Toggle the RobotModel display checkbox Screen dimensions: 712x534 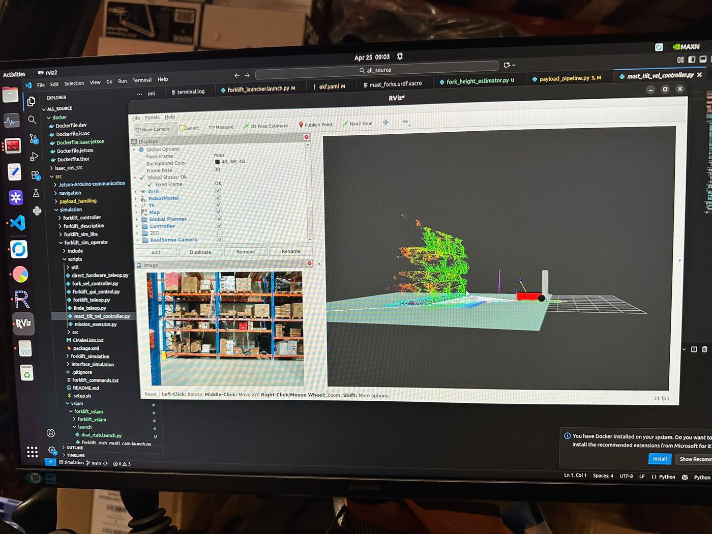218,197
